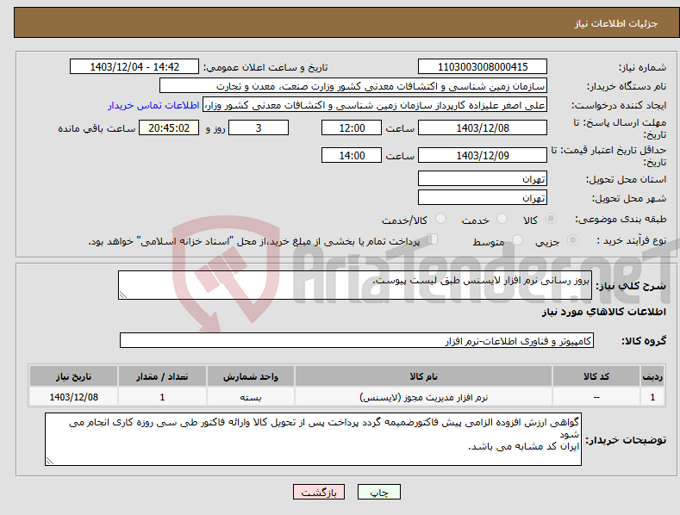The height and width of the screenshot is (515, 680).
Task: Click the price validity date 1403/12/09 field
Action: (483, 155)
